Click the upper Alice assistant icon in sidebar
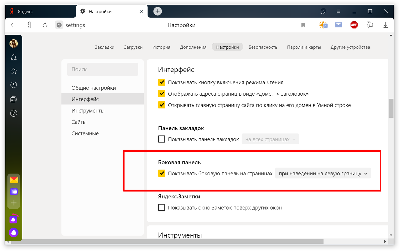Screen dimensions: 400x251 (14, 219)
